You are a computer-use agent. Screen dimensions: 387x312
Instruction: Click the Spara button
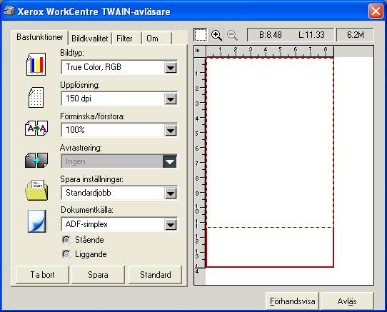[98, 275]
